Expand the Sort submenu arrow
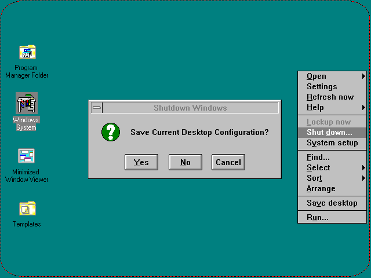Image resolution: width=371 pixels, height=278 pixels. tap(363, 178)
